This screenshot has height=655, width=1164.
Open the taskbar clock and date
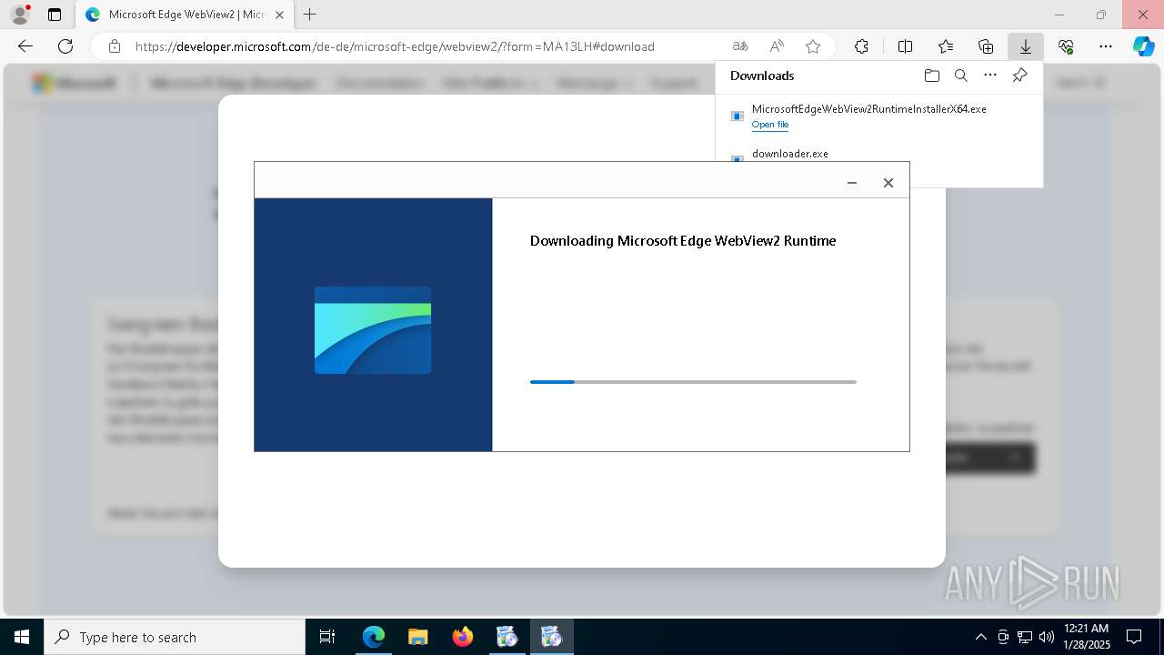pyautogui.click(x=1087, y=637)
